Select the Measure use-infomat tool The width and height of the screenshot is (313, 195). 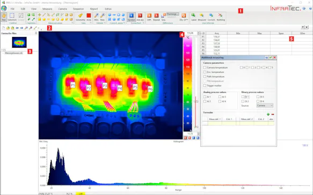(202, 17)
